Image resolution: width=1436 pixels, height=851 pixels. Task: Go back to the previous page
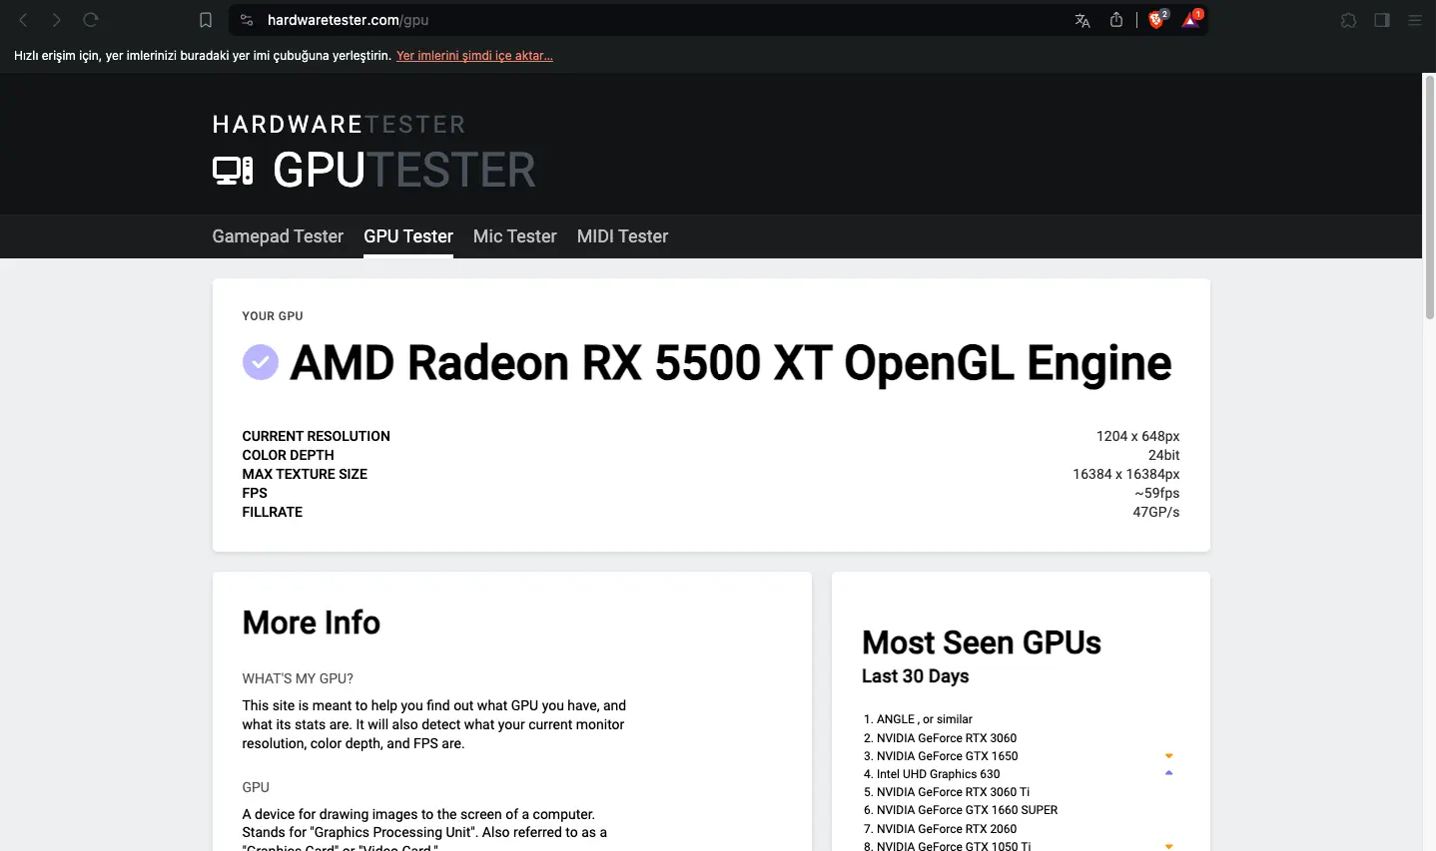[24, 20]
